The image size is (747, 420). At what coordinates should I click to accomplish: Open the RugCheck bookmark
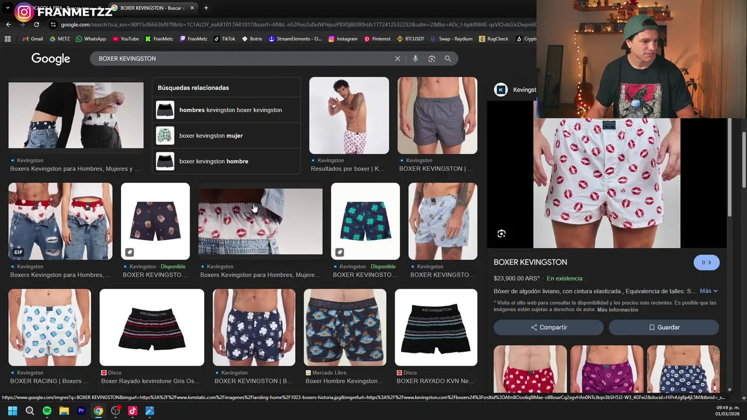coord(494,39)
